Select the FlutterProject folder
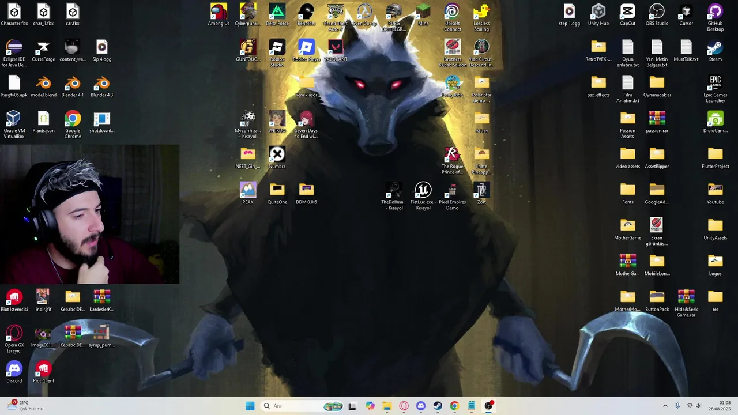 (715, 158)
